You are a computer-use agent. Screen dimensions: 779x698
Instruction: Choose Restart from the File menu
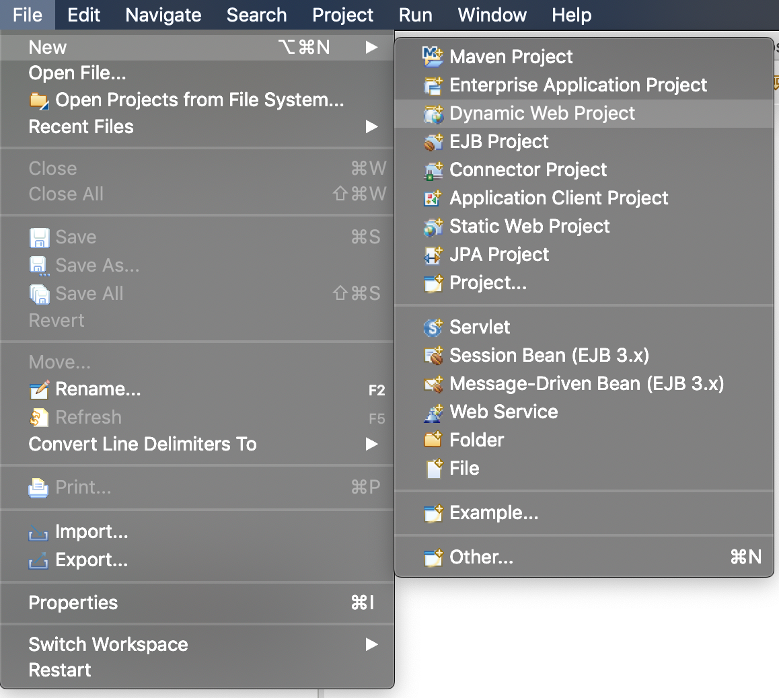click(197, 670)
